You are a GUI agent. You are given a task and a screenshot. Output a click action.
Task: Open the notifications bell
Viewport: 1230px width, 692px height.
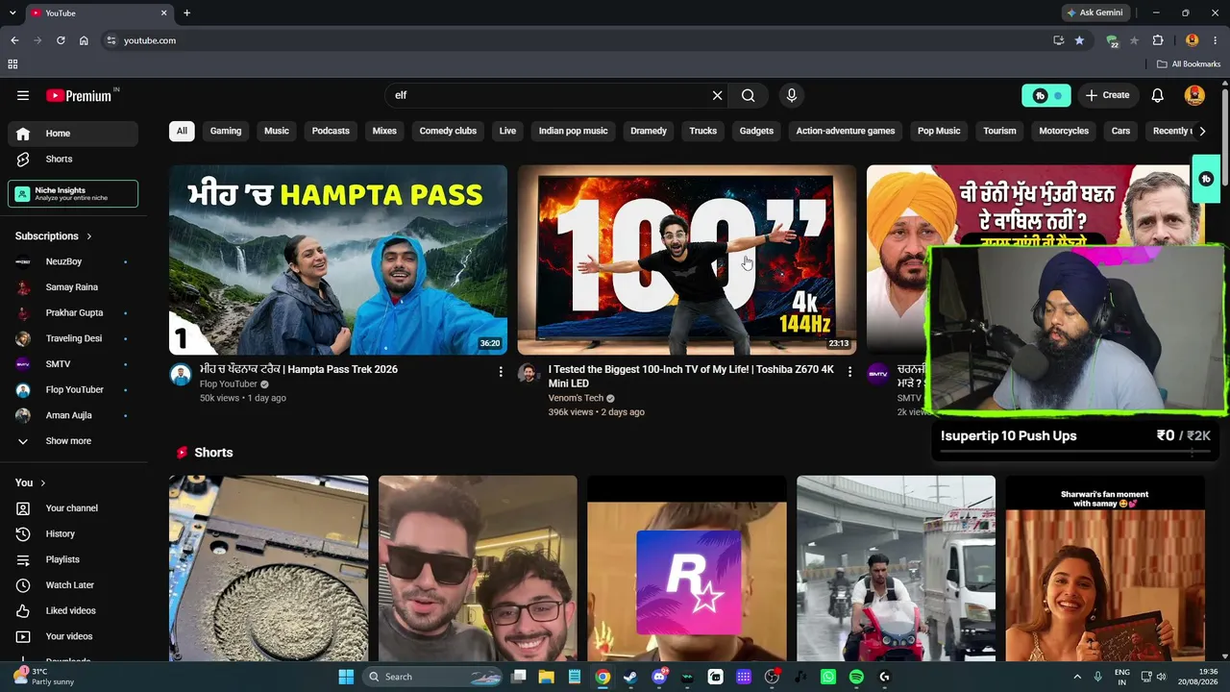(x=1158, y=95)
